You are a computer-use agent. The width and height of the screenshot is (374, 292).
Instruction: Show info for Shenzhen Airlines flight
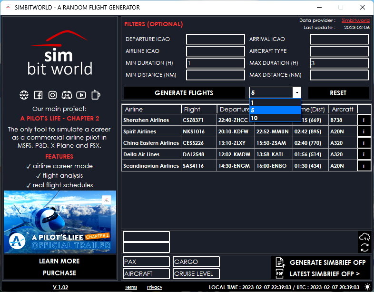(x=364, y=120)
